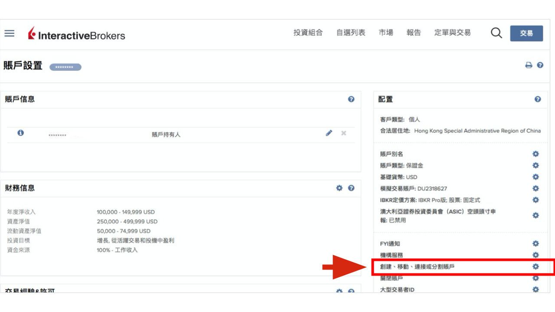Click the 交易 trade button

click(x=526, y=33)
